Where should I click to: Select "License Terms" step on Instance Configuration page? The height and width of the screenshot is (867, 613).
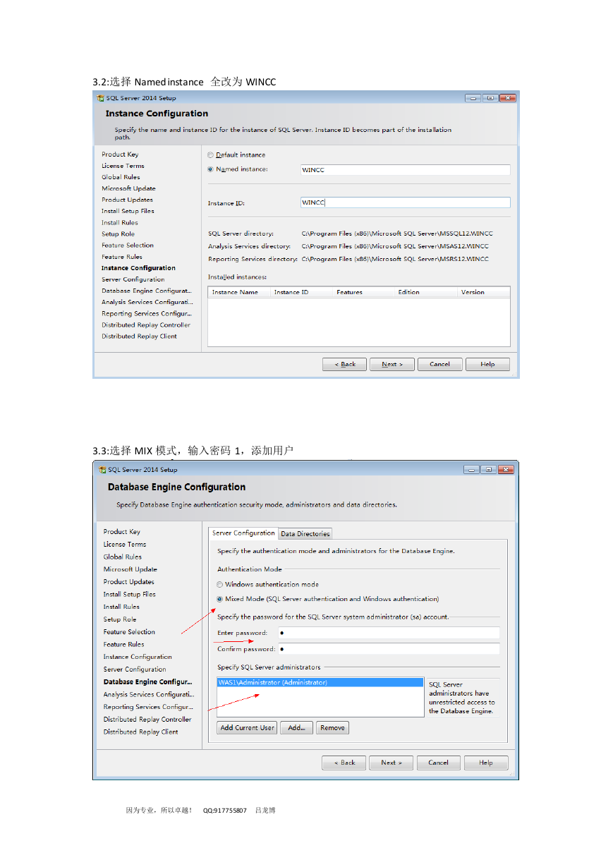click(x=123, y=166)
